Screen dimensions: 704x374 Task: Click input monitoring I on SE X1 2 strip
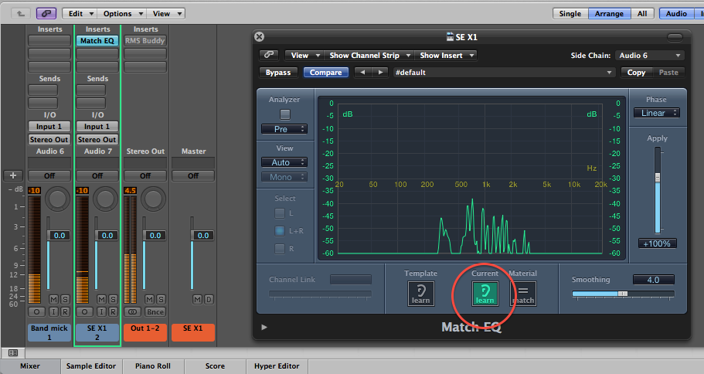101,311
